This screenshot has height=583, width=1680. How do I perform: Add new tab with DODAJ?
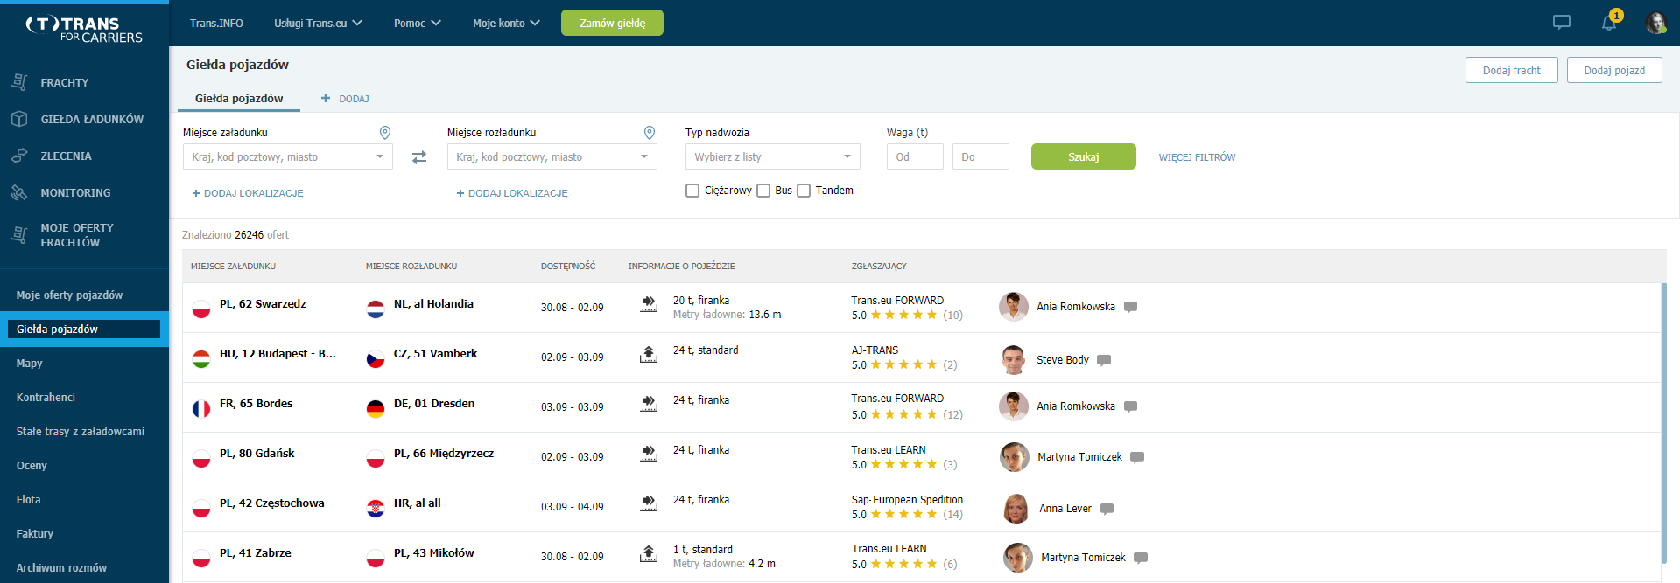(x=345, y=99)
